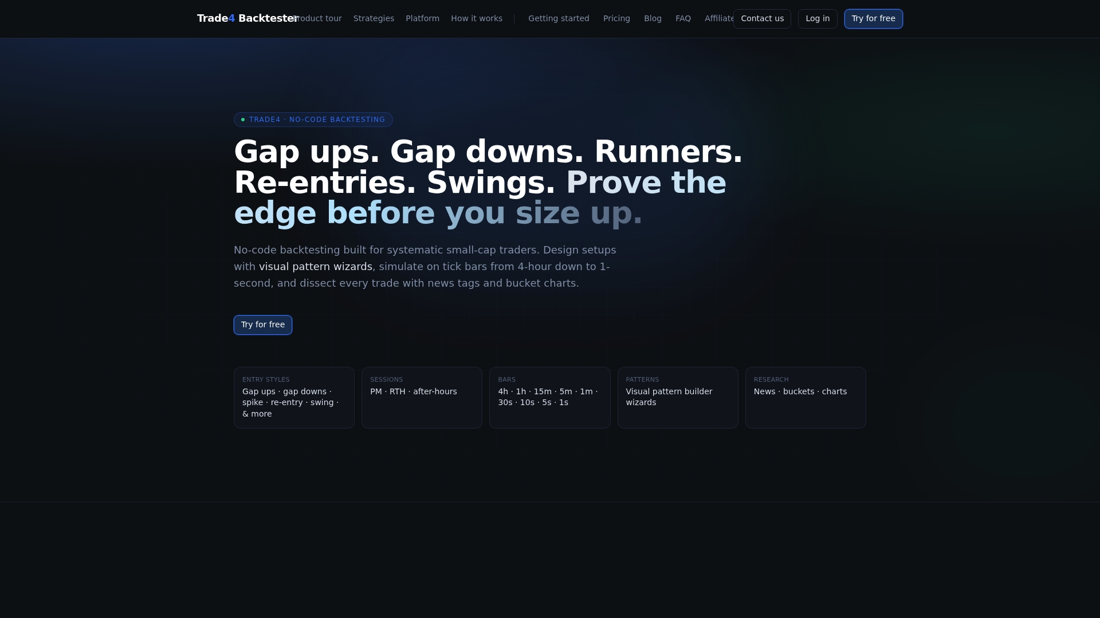Screen dimensions: 1100x618
Task: Open the Getting started page
Action: point(559,18)
